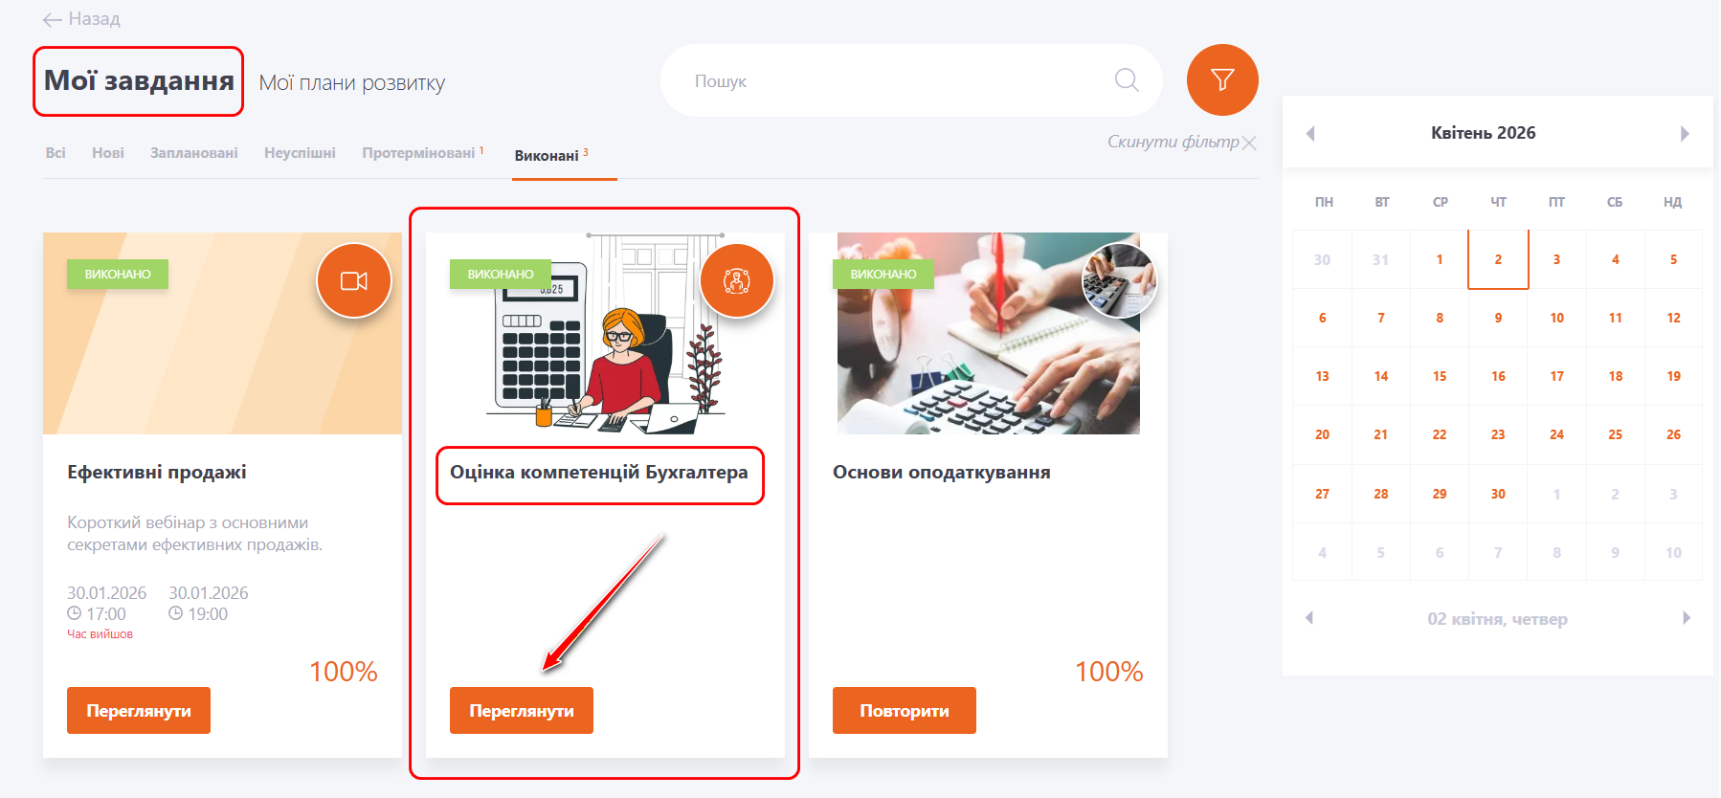Image resolution: width=1721 pixels, height=798 pixels.
Task: Click the search magnifier icon
Action: coord(1127,80)
